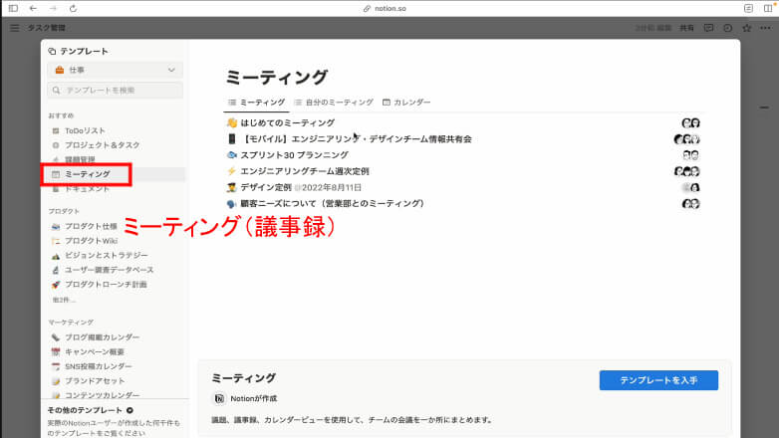Select the ミーティング template in the sidebar
Image resolution: width=779 pixels, height=438 pixels.
tap(88, 174)
